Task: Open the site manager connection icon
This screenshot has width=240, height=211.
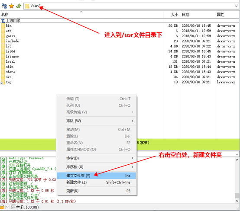Action: 4,6
